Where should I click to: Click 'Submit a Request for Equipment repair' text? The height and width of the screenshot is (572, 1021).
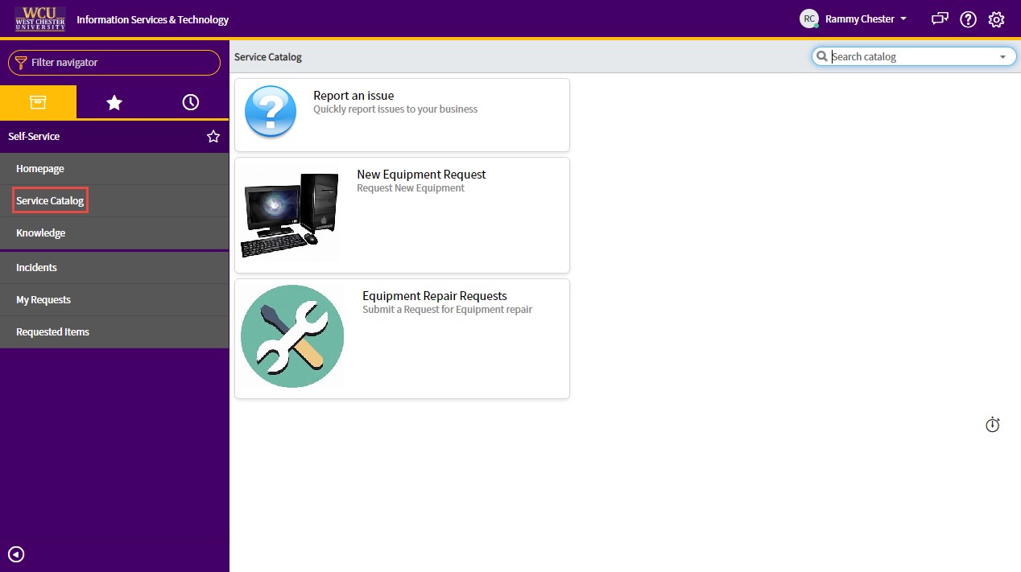pyautogui.click(x=447, y=310)
